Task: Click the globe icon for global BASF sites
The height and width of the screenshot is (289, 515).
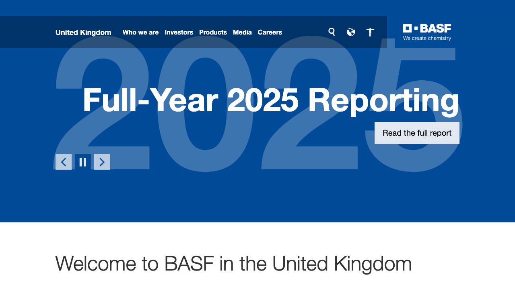Action: 351,32
